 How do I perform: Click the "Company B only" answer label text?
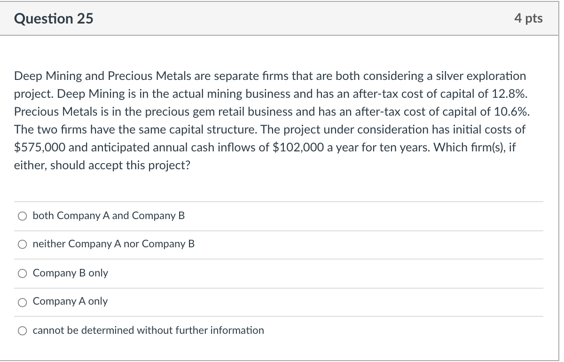click(70, 273)
